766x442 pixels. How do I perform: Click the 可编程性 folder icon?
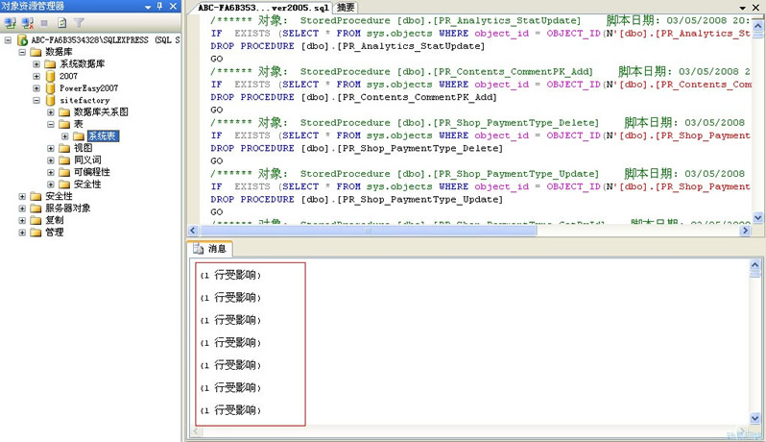pos(64,172)
